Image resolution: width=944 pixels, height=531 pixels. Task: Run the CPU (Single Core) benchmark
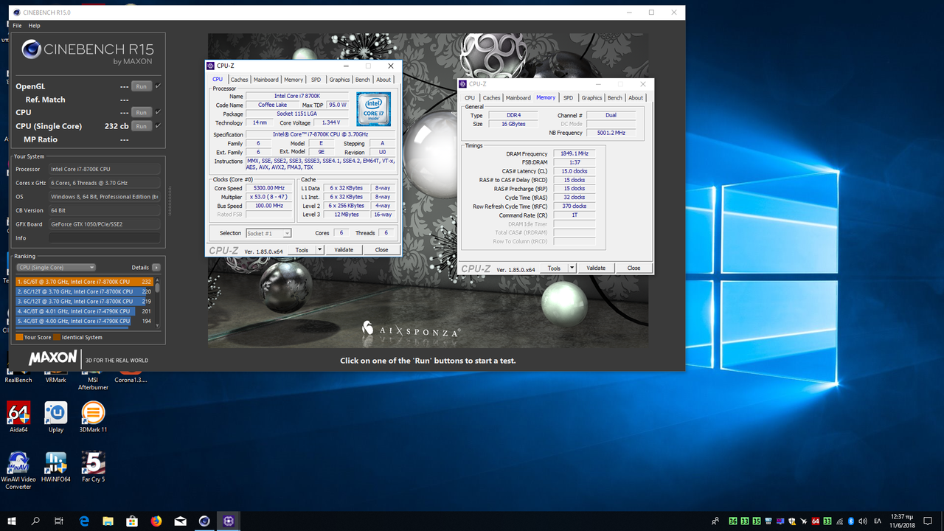coord(141,126)
